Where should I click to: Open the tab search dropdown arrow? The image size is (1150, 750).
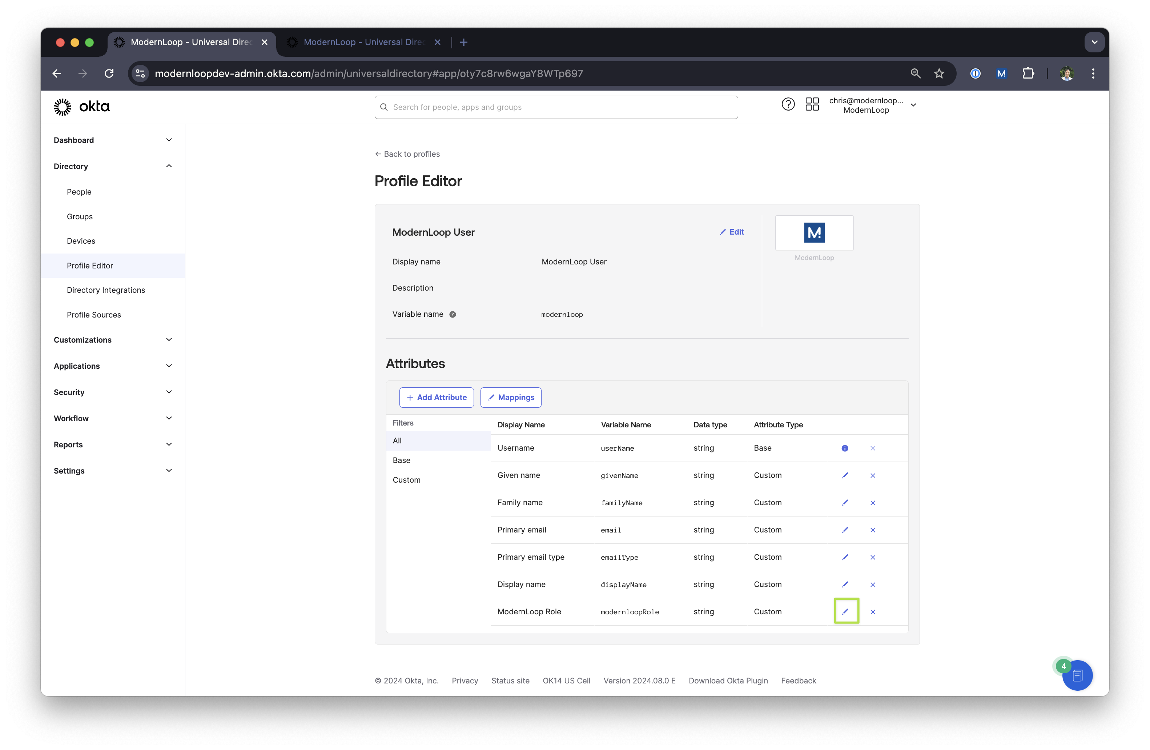(1094, 42)
